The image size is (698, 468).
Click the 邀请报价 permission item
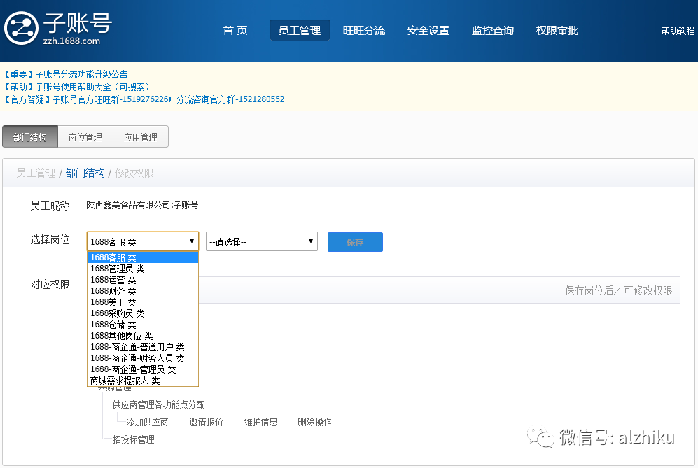[x=206, y=422]
